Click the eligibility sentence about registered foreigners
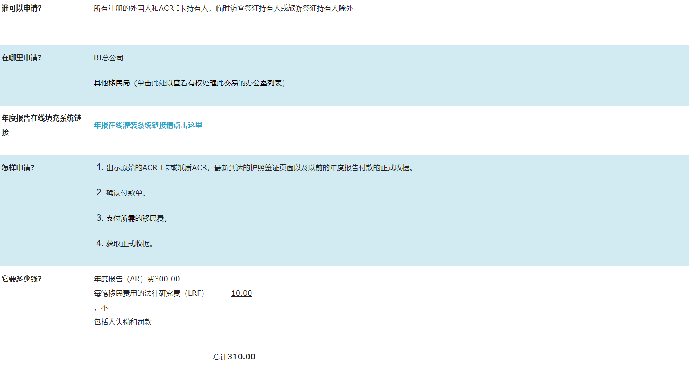 pos(223,8)
